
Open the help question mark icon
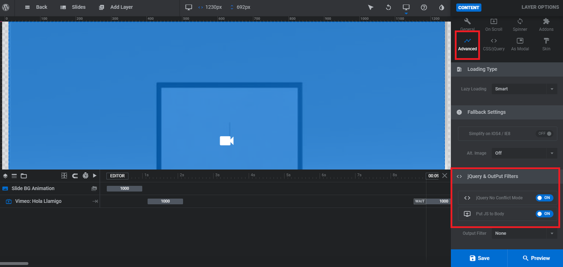(x=424, y=7)
